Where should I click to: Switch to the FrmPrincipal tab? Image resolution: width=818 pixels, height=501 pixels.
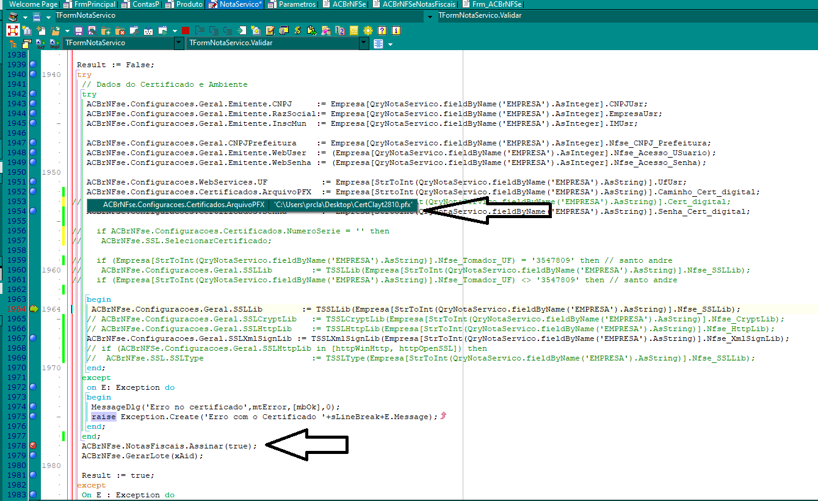[x=90, y=4]
